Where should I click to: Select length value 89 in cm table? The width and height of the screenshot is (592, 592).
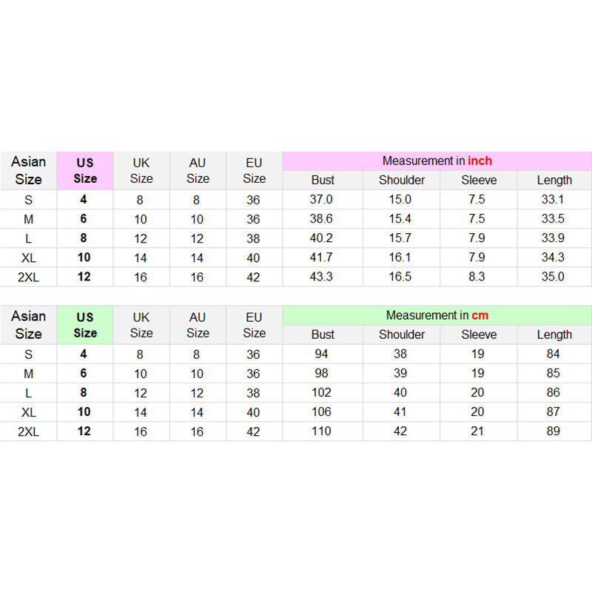click(554, 431)
